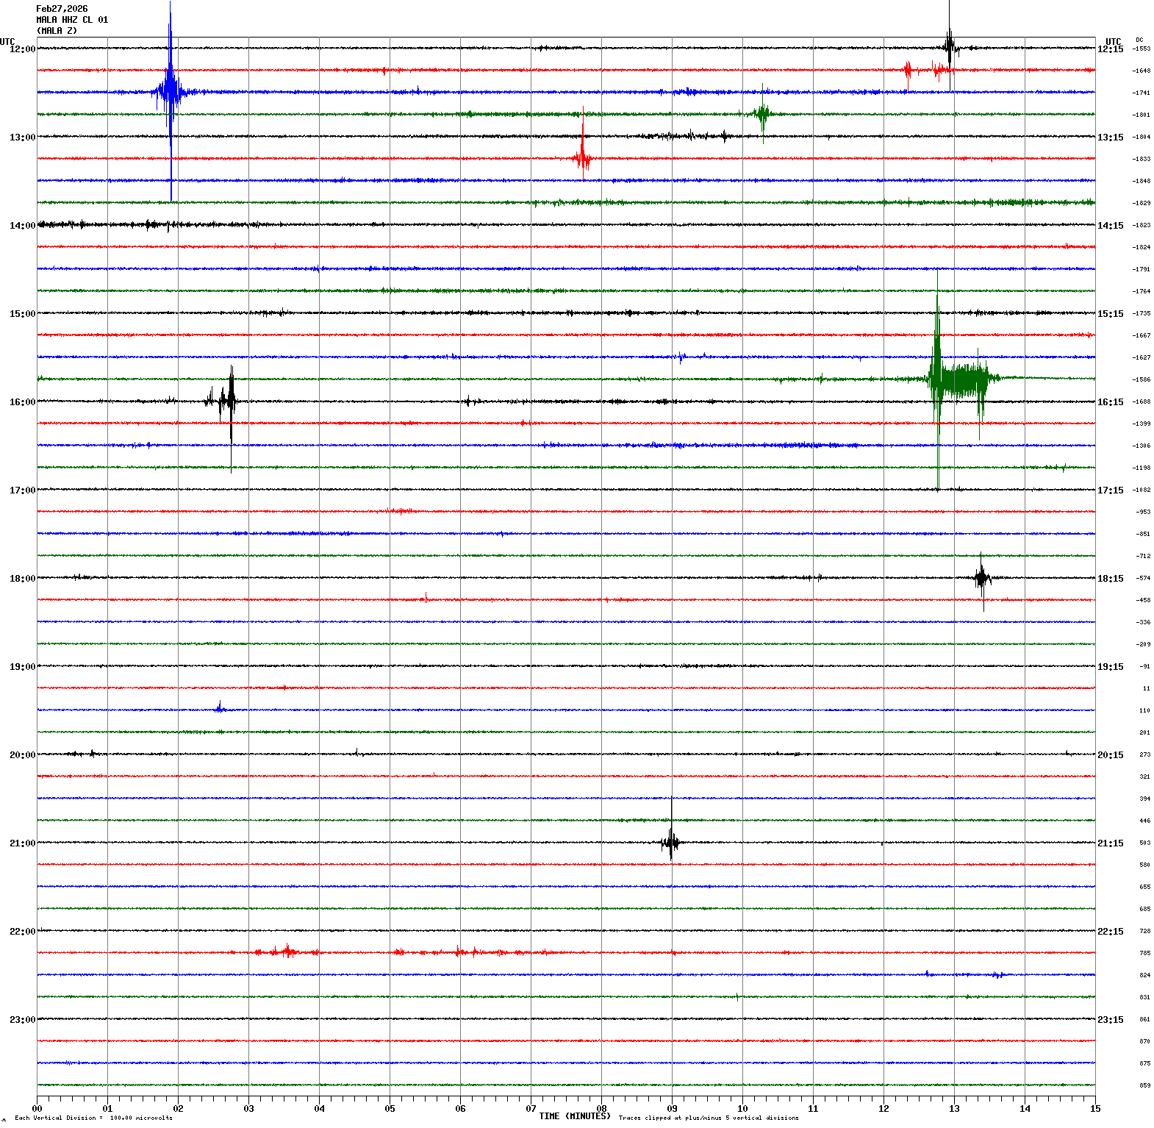Select the 20:15 time label on right axis

(1110, 755)
